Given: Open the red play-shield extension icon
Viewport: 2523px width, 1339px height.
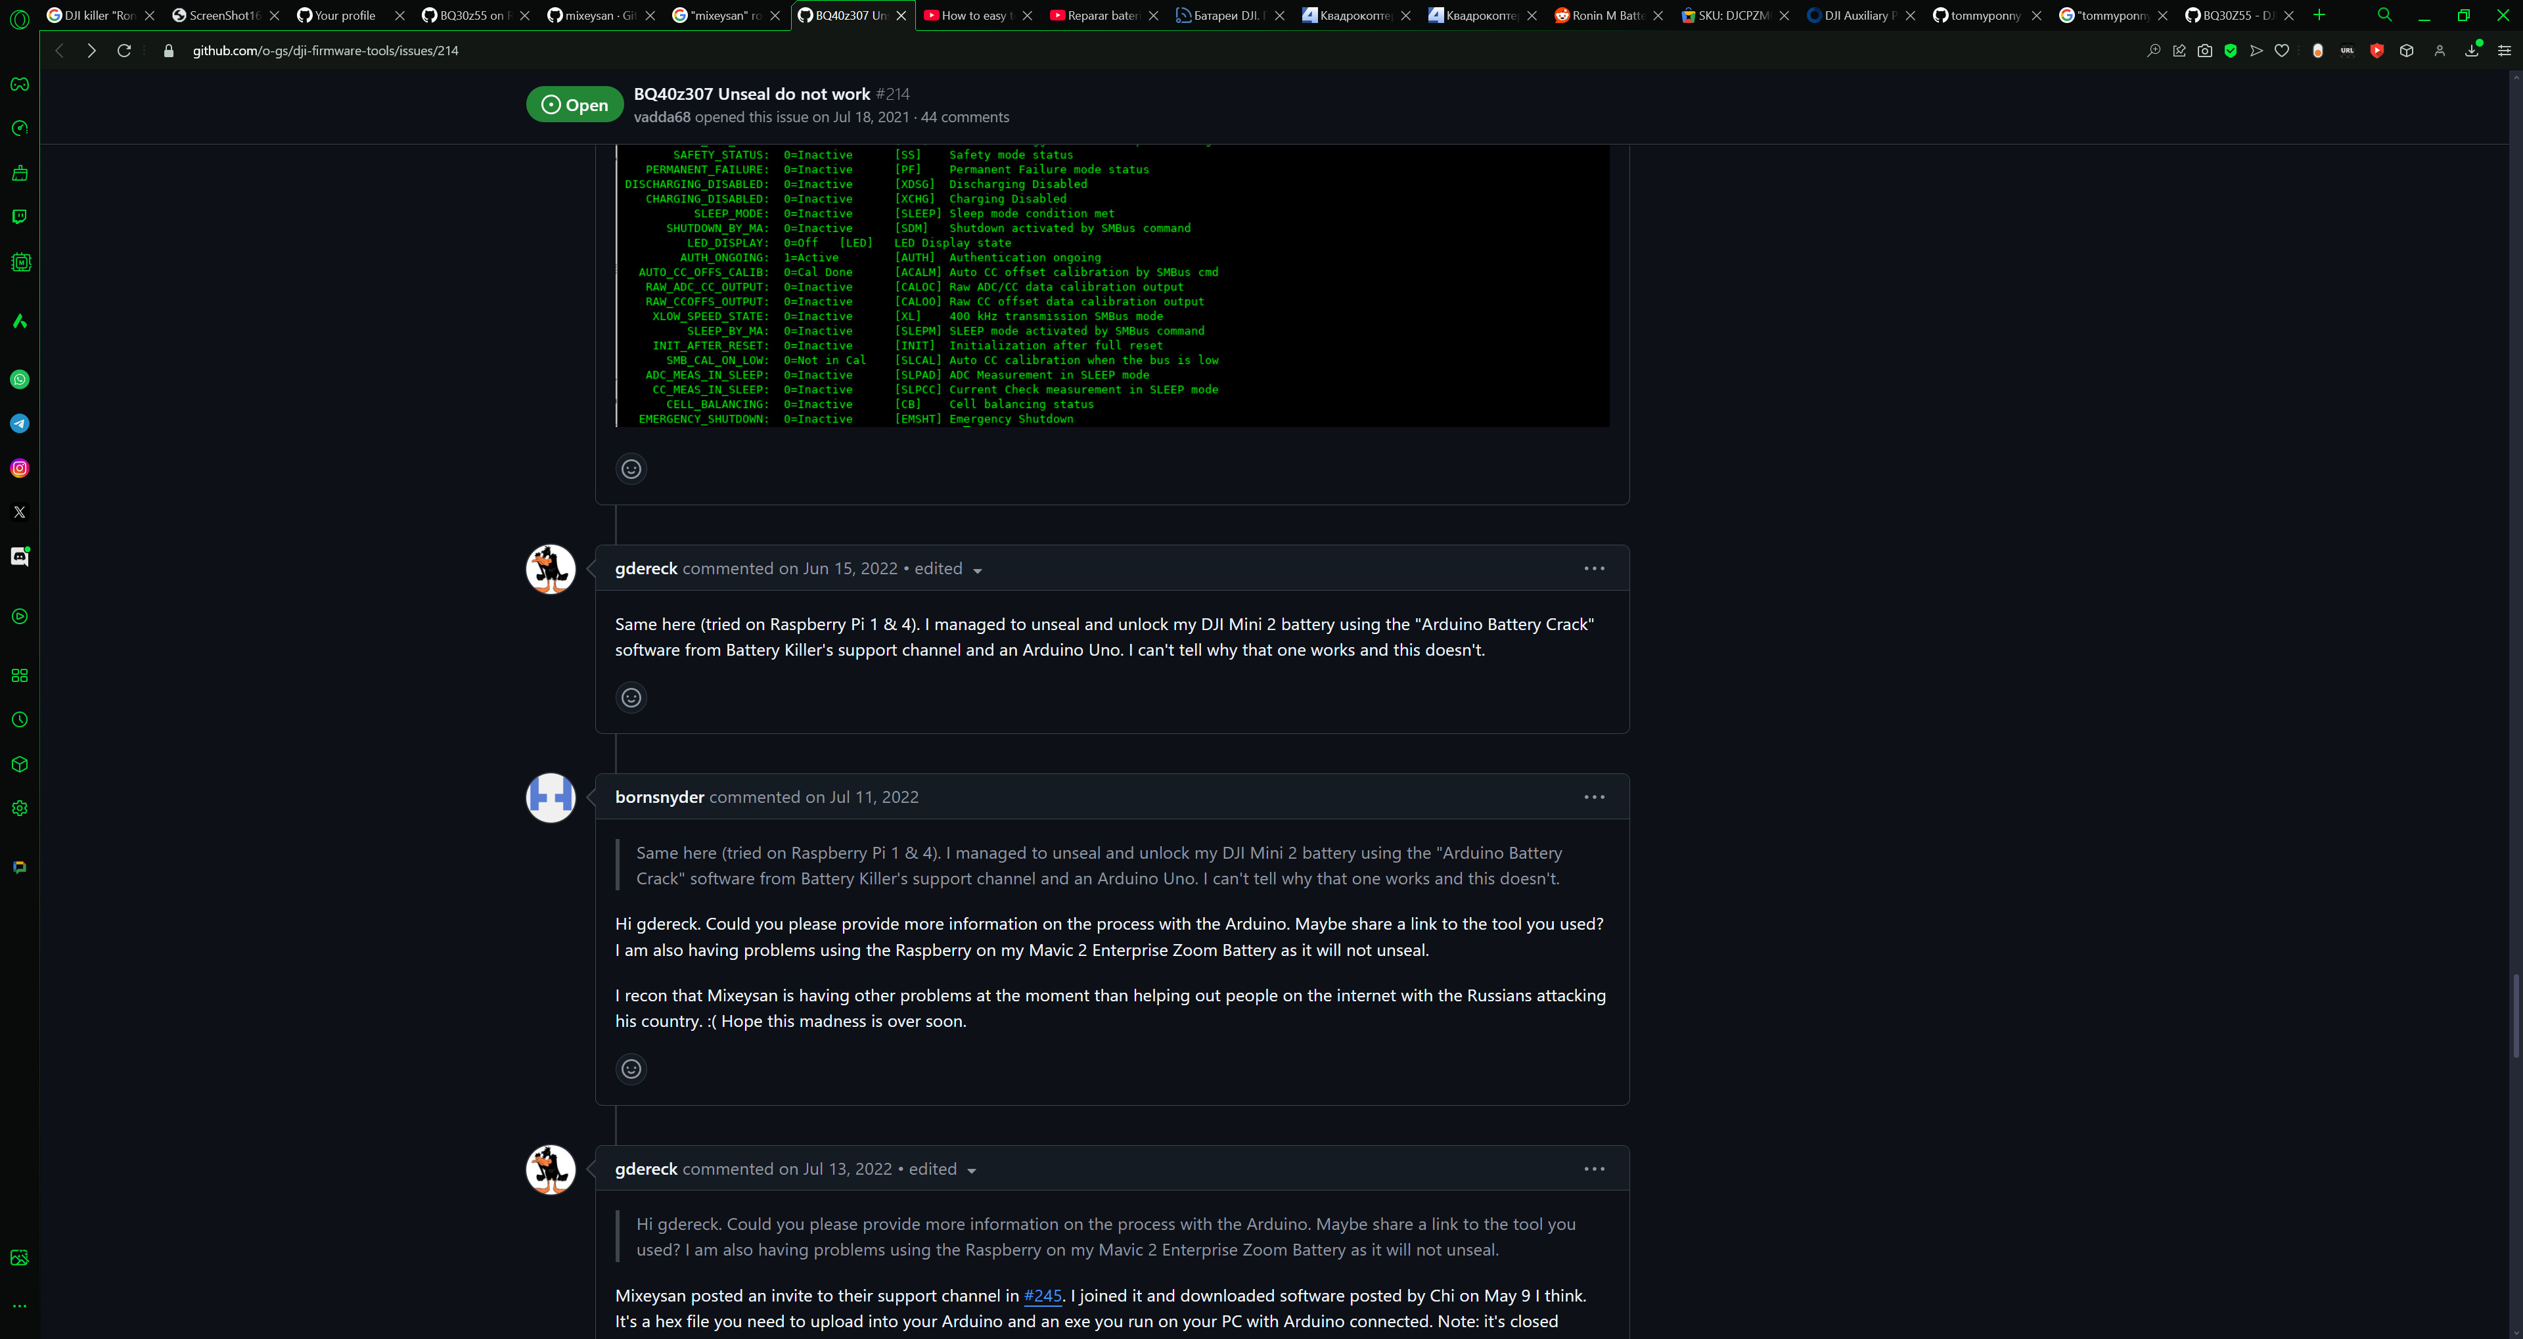Looking at the screenshot, I should click(x=2377, y=51).
